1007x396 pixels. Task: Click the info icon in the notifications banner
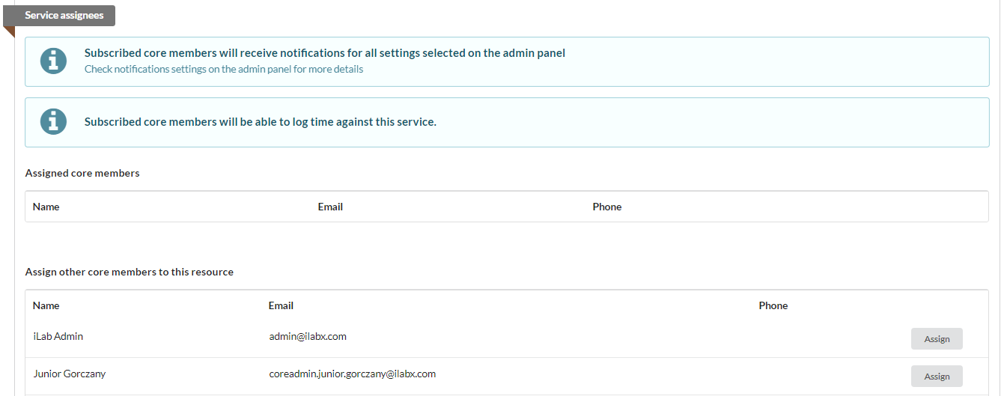click(53, 61)
